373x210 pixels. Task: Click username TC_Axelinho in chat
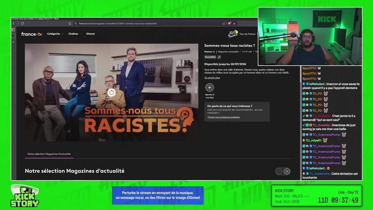(322, 116)
